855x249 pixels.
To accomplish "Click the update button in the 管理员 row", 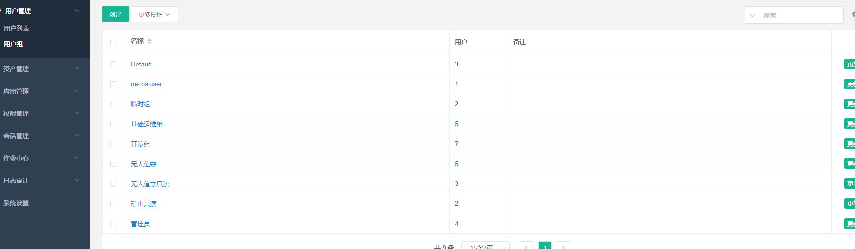I will click(x=850, y=224).
